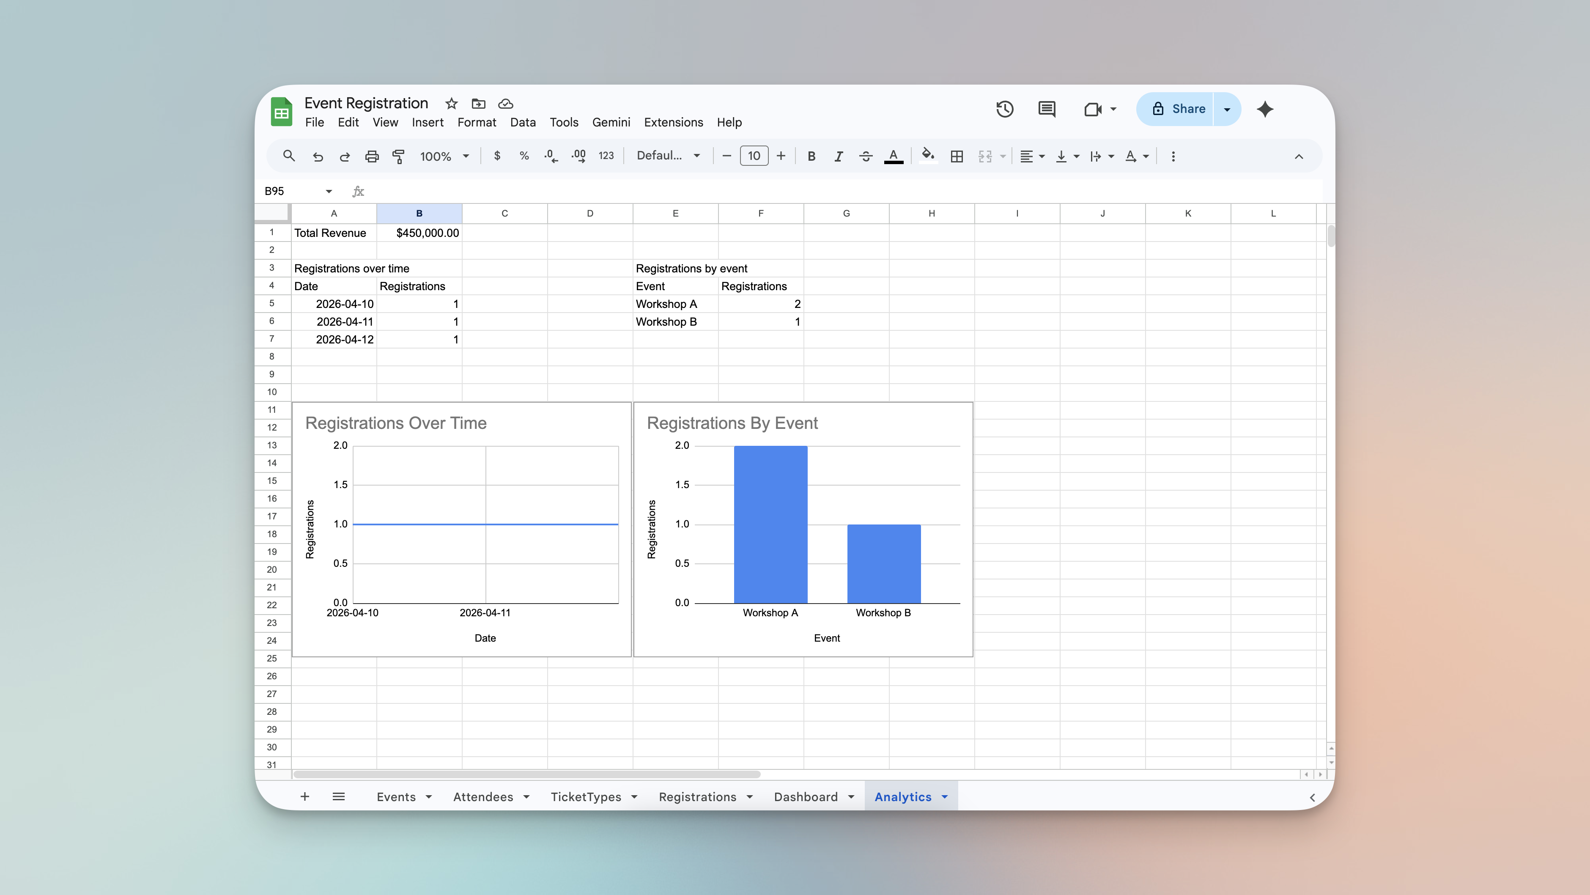The height and width of the screenshot is (895, 1590).
Task: Open the zoom 100% dropdown
Action: 444,157
